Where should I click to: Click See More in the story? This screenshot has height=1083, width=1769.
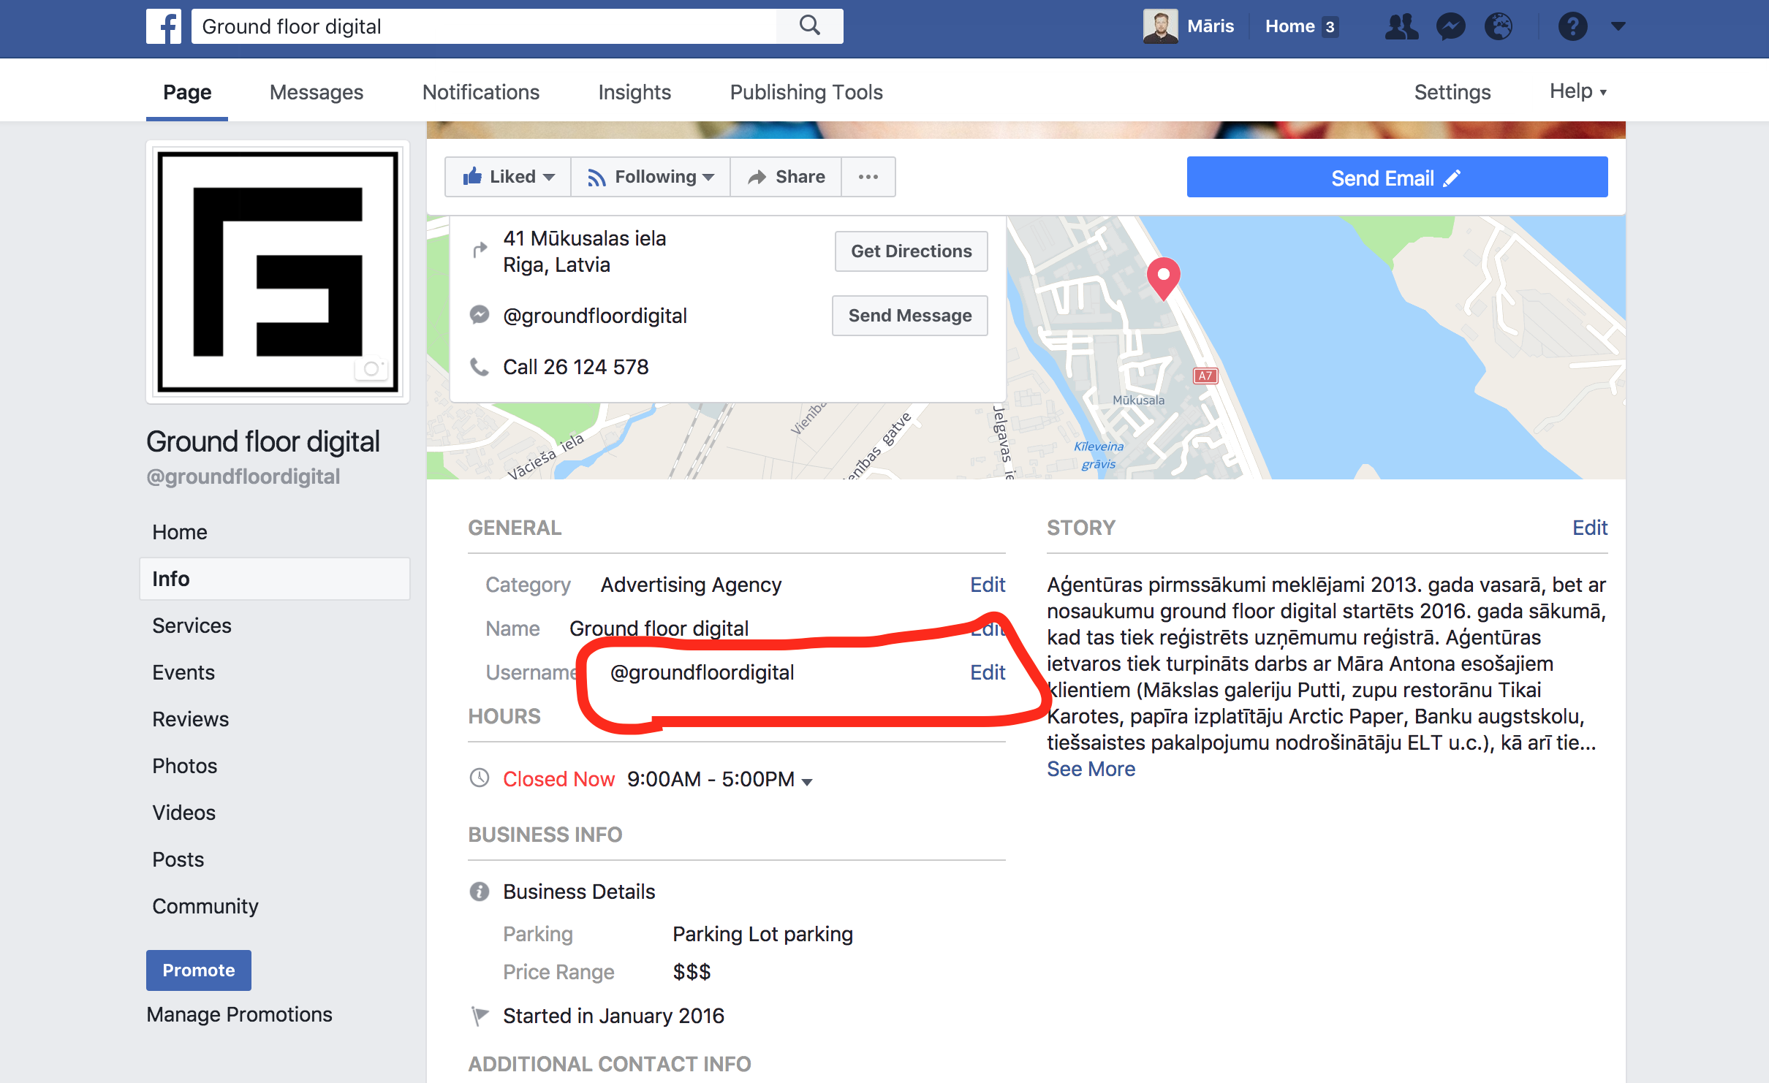(1091, 769)
